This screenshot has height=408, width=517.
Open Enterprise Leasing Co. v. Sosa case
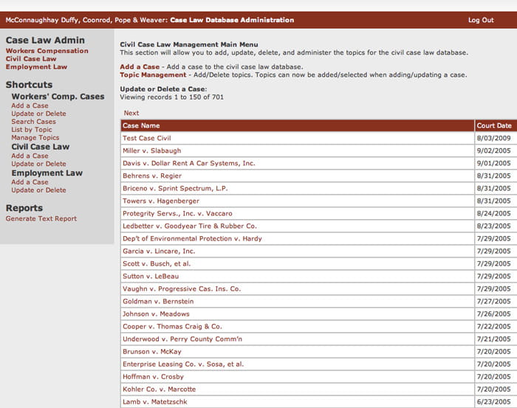point(183,364)
